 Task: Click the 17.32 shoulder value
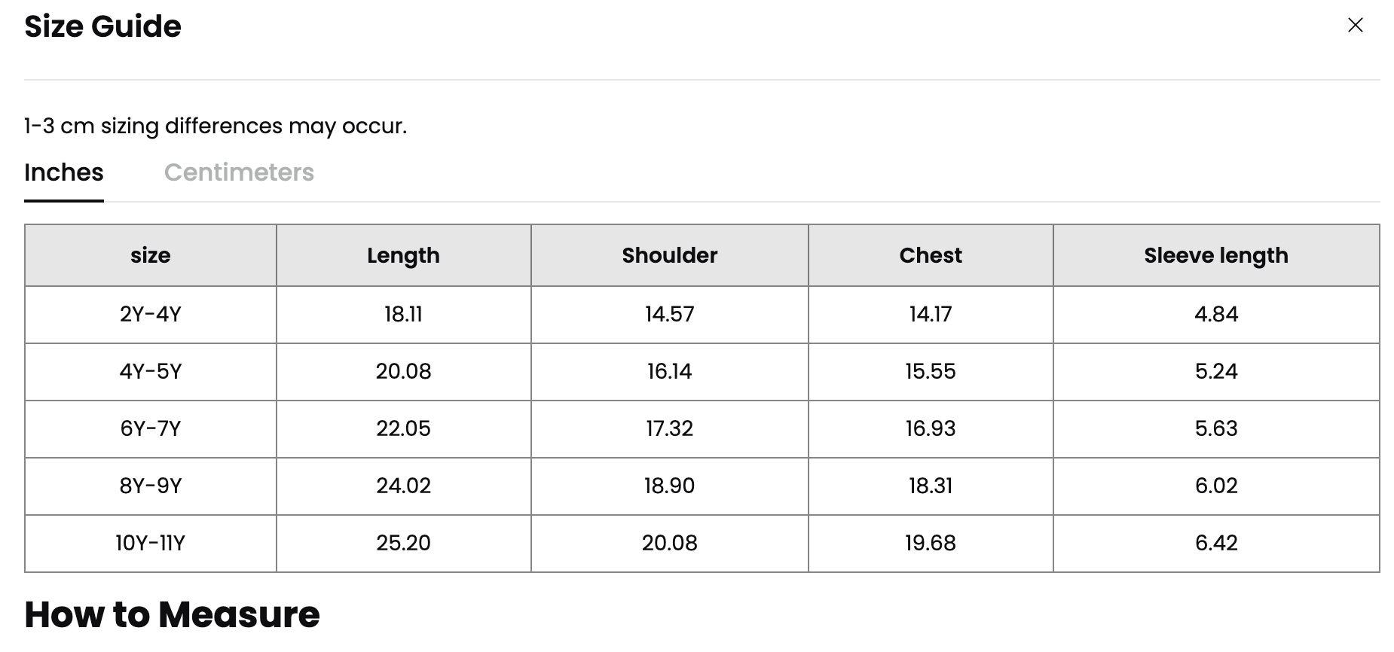click(x=669, y=428)
